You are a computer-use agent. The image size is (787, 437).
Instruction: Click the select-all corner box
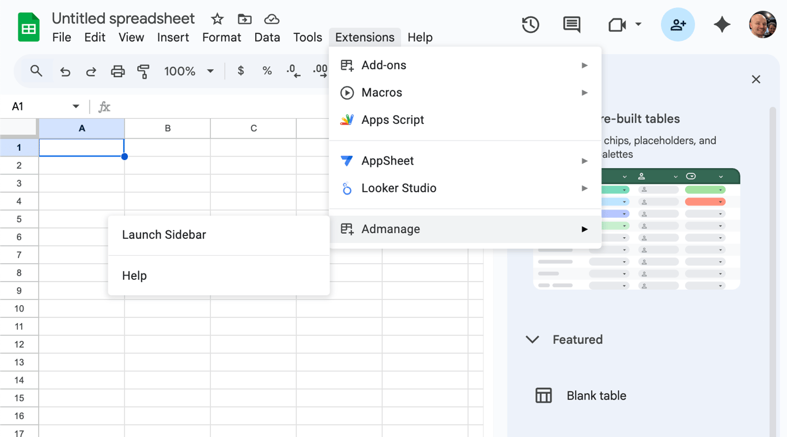point(19,128)
